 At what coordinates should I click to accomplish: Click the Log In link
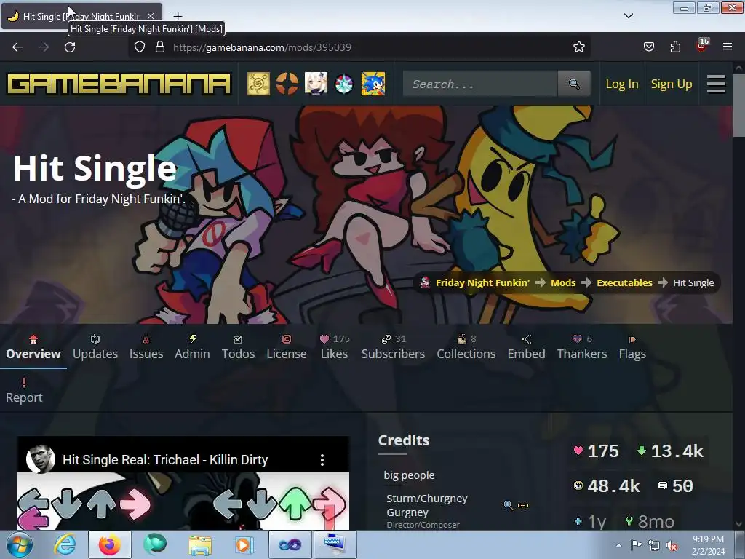pos(621,84)
